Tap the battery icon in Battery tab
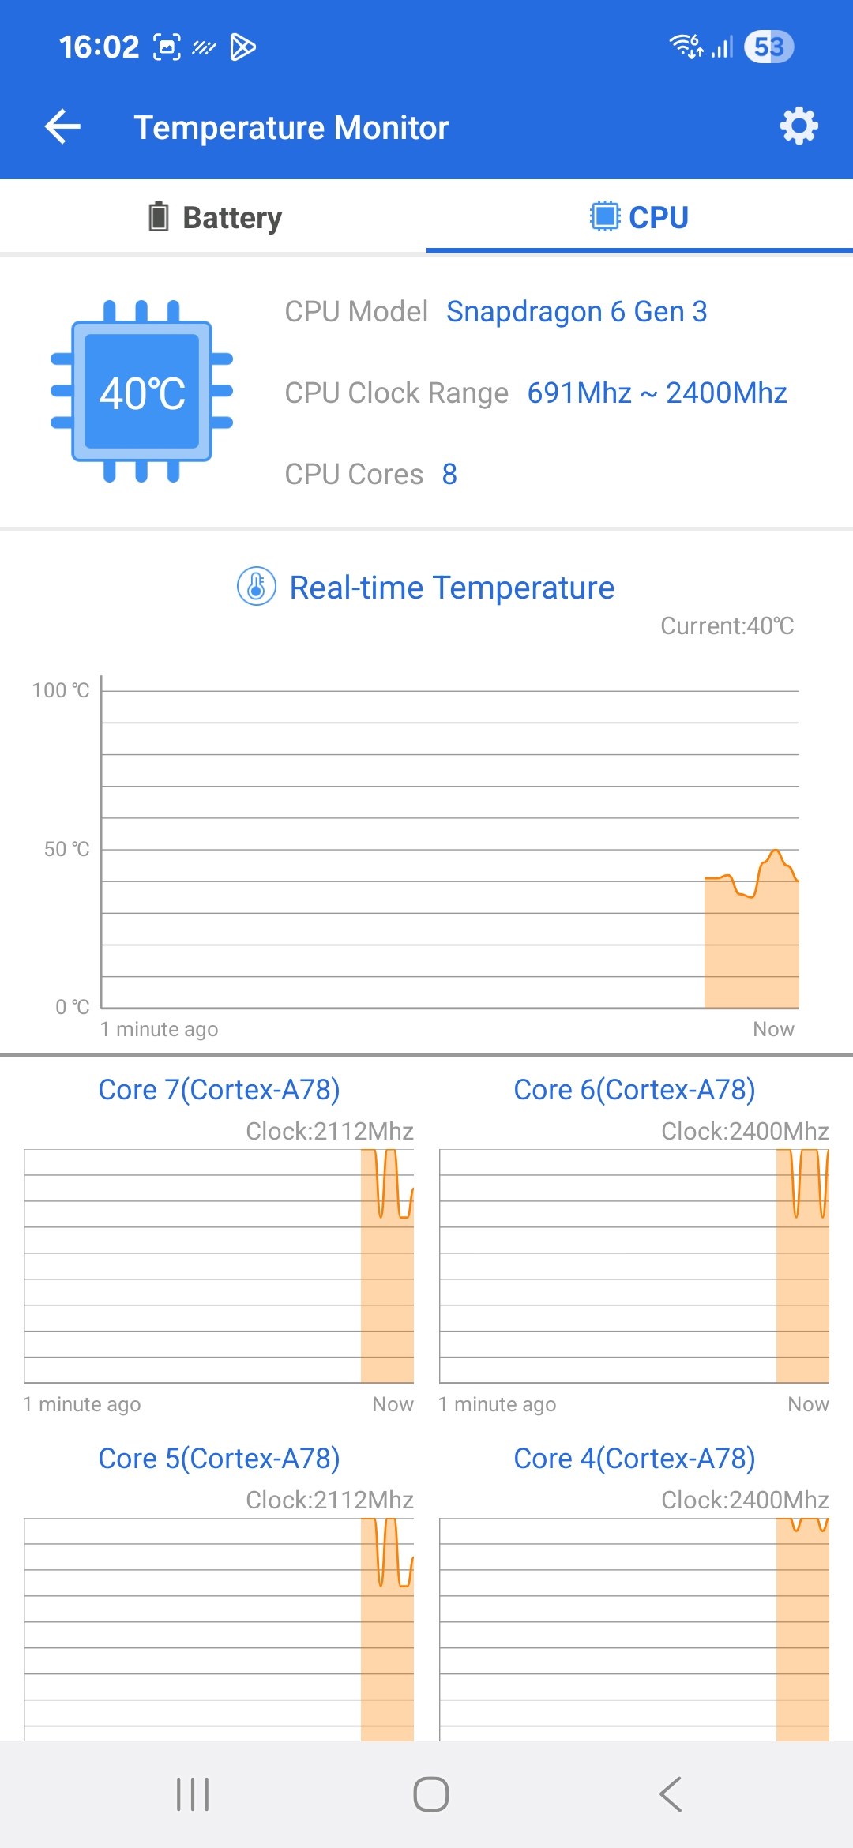Screen dimensions: 853x1848 pyautogui.click(x=159, y=216)
